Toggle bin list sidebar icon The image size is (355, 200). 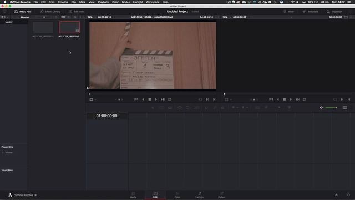pos(3,17)
